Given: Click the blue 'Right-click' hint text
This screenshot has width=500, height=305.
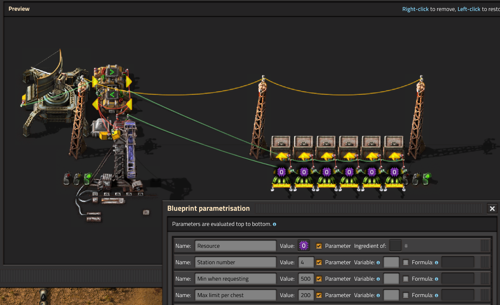Looking at the screenshot, I should tap(415, 9).
